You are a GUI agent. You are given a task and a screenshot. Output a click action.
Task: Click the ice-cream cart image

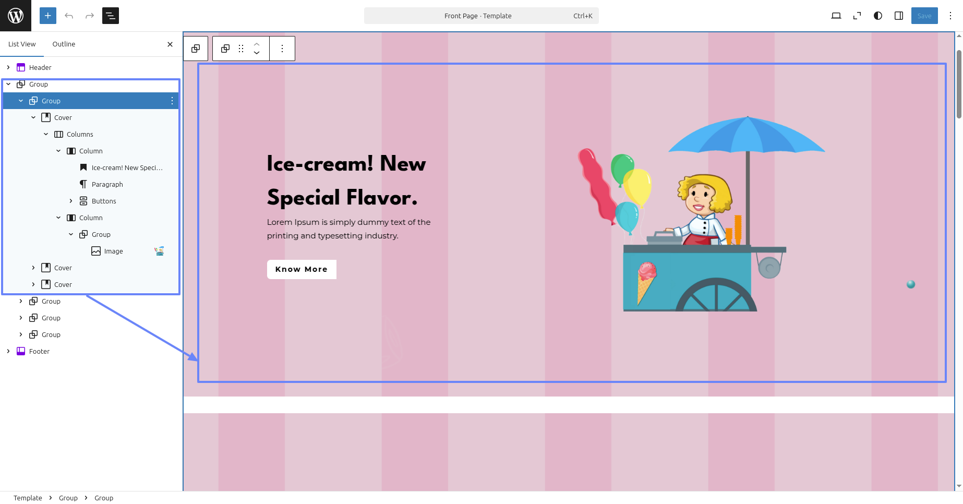click(x=701, y=214)
